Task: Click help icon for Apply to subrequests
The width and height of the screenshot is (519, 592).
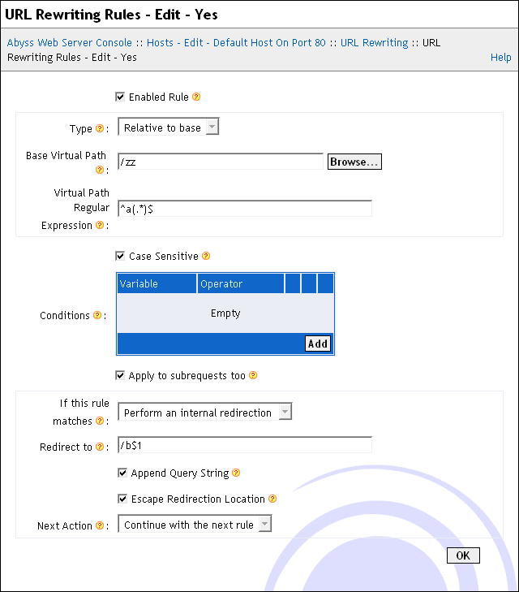Action: [x=253, y=376]
